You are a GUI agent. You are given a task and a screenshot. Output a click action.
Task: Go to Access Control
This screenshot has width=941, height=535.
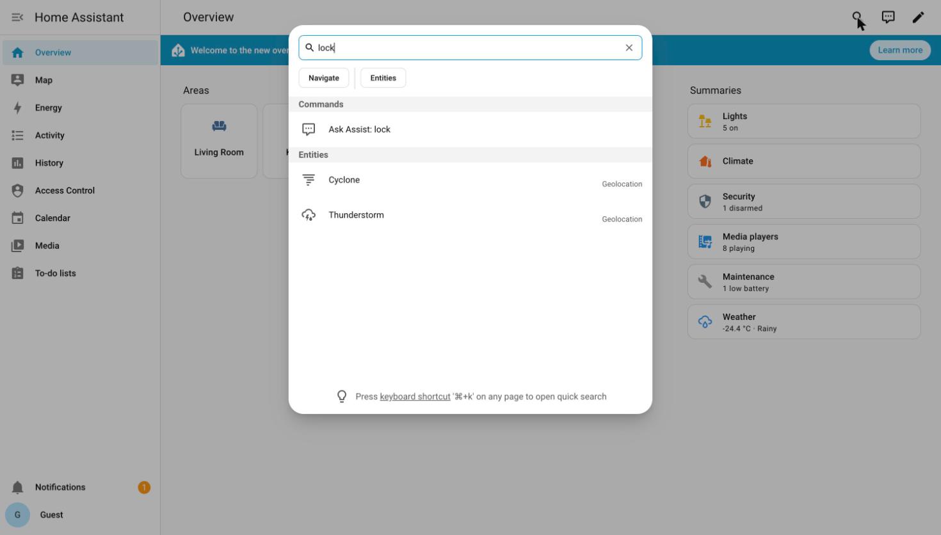pos(80,190)
